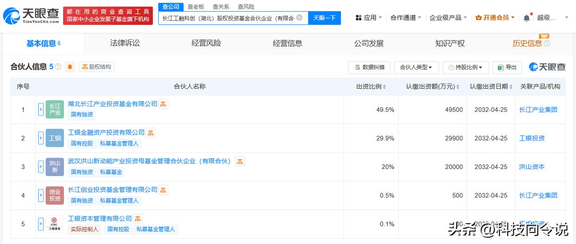Open the 应用 dropdown menu

(369, 18)
